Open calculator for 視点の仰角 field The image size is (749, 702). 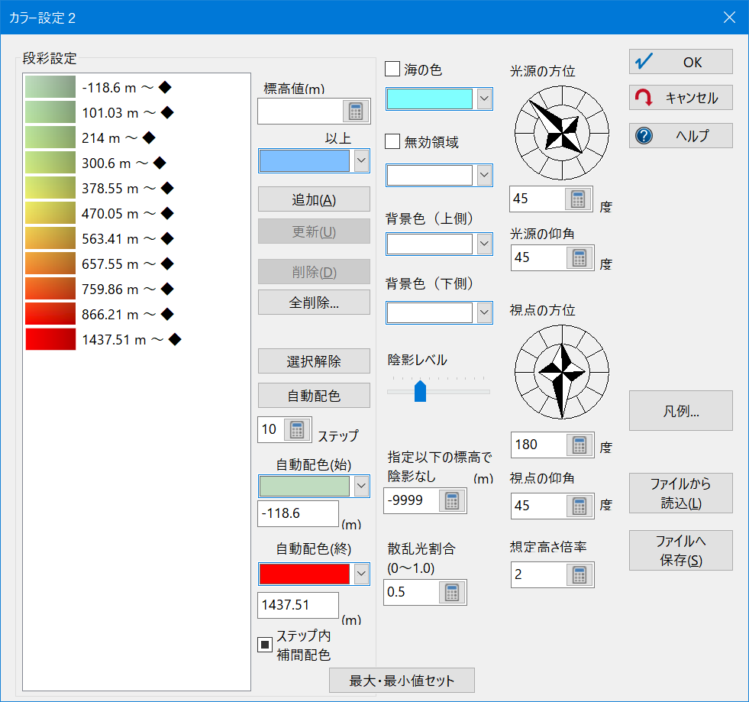coord(580,506)
